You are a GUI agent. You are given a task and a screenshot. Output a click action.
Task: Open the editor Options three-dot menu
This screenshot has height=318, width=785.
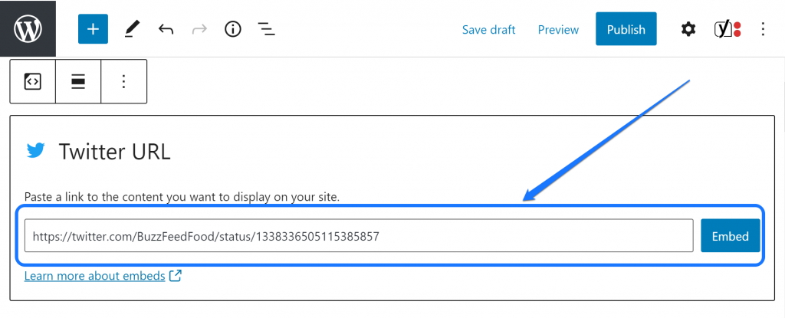coord(762,29)
